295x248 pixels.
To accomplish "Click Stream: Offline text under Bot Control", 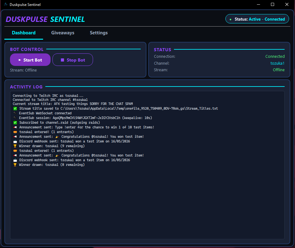I will [x=23, y=70].
